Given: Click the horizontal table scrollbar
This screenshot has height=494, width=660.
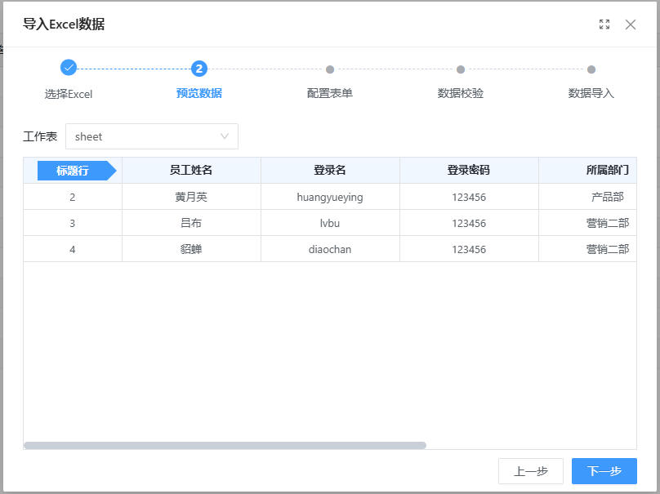Looking at the screenshot, I should [x=225, y=445].
